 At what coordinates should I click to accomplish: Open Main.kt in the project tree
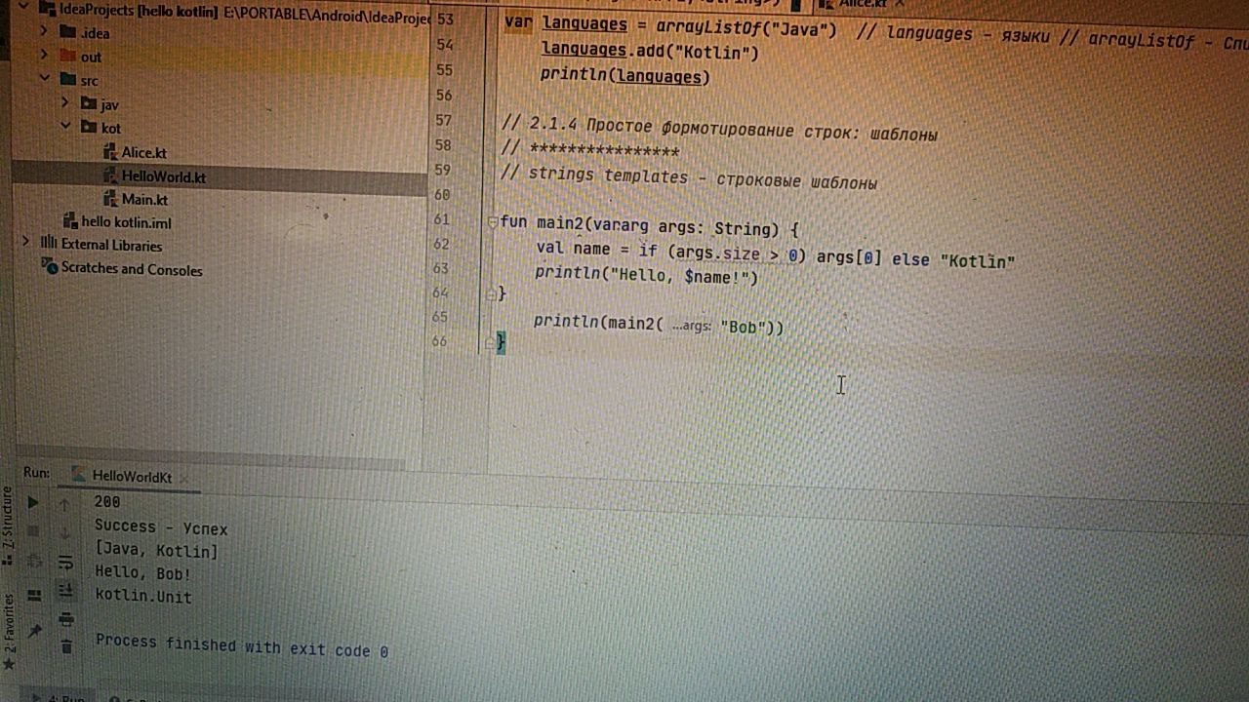click(x=144, y=200)
